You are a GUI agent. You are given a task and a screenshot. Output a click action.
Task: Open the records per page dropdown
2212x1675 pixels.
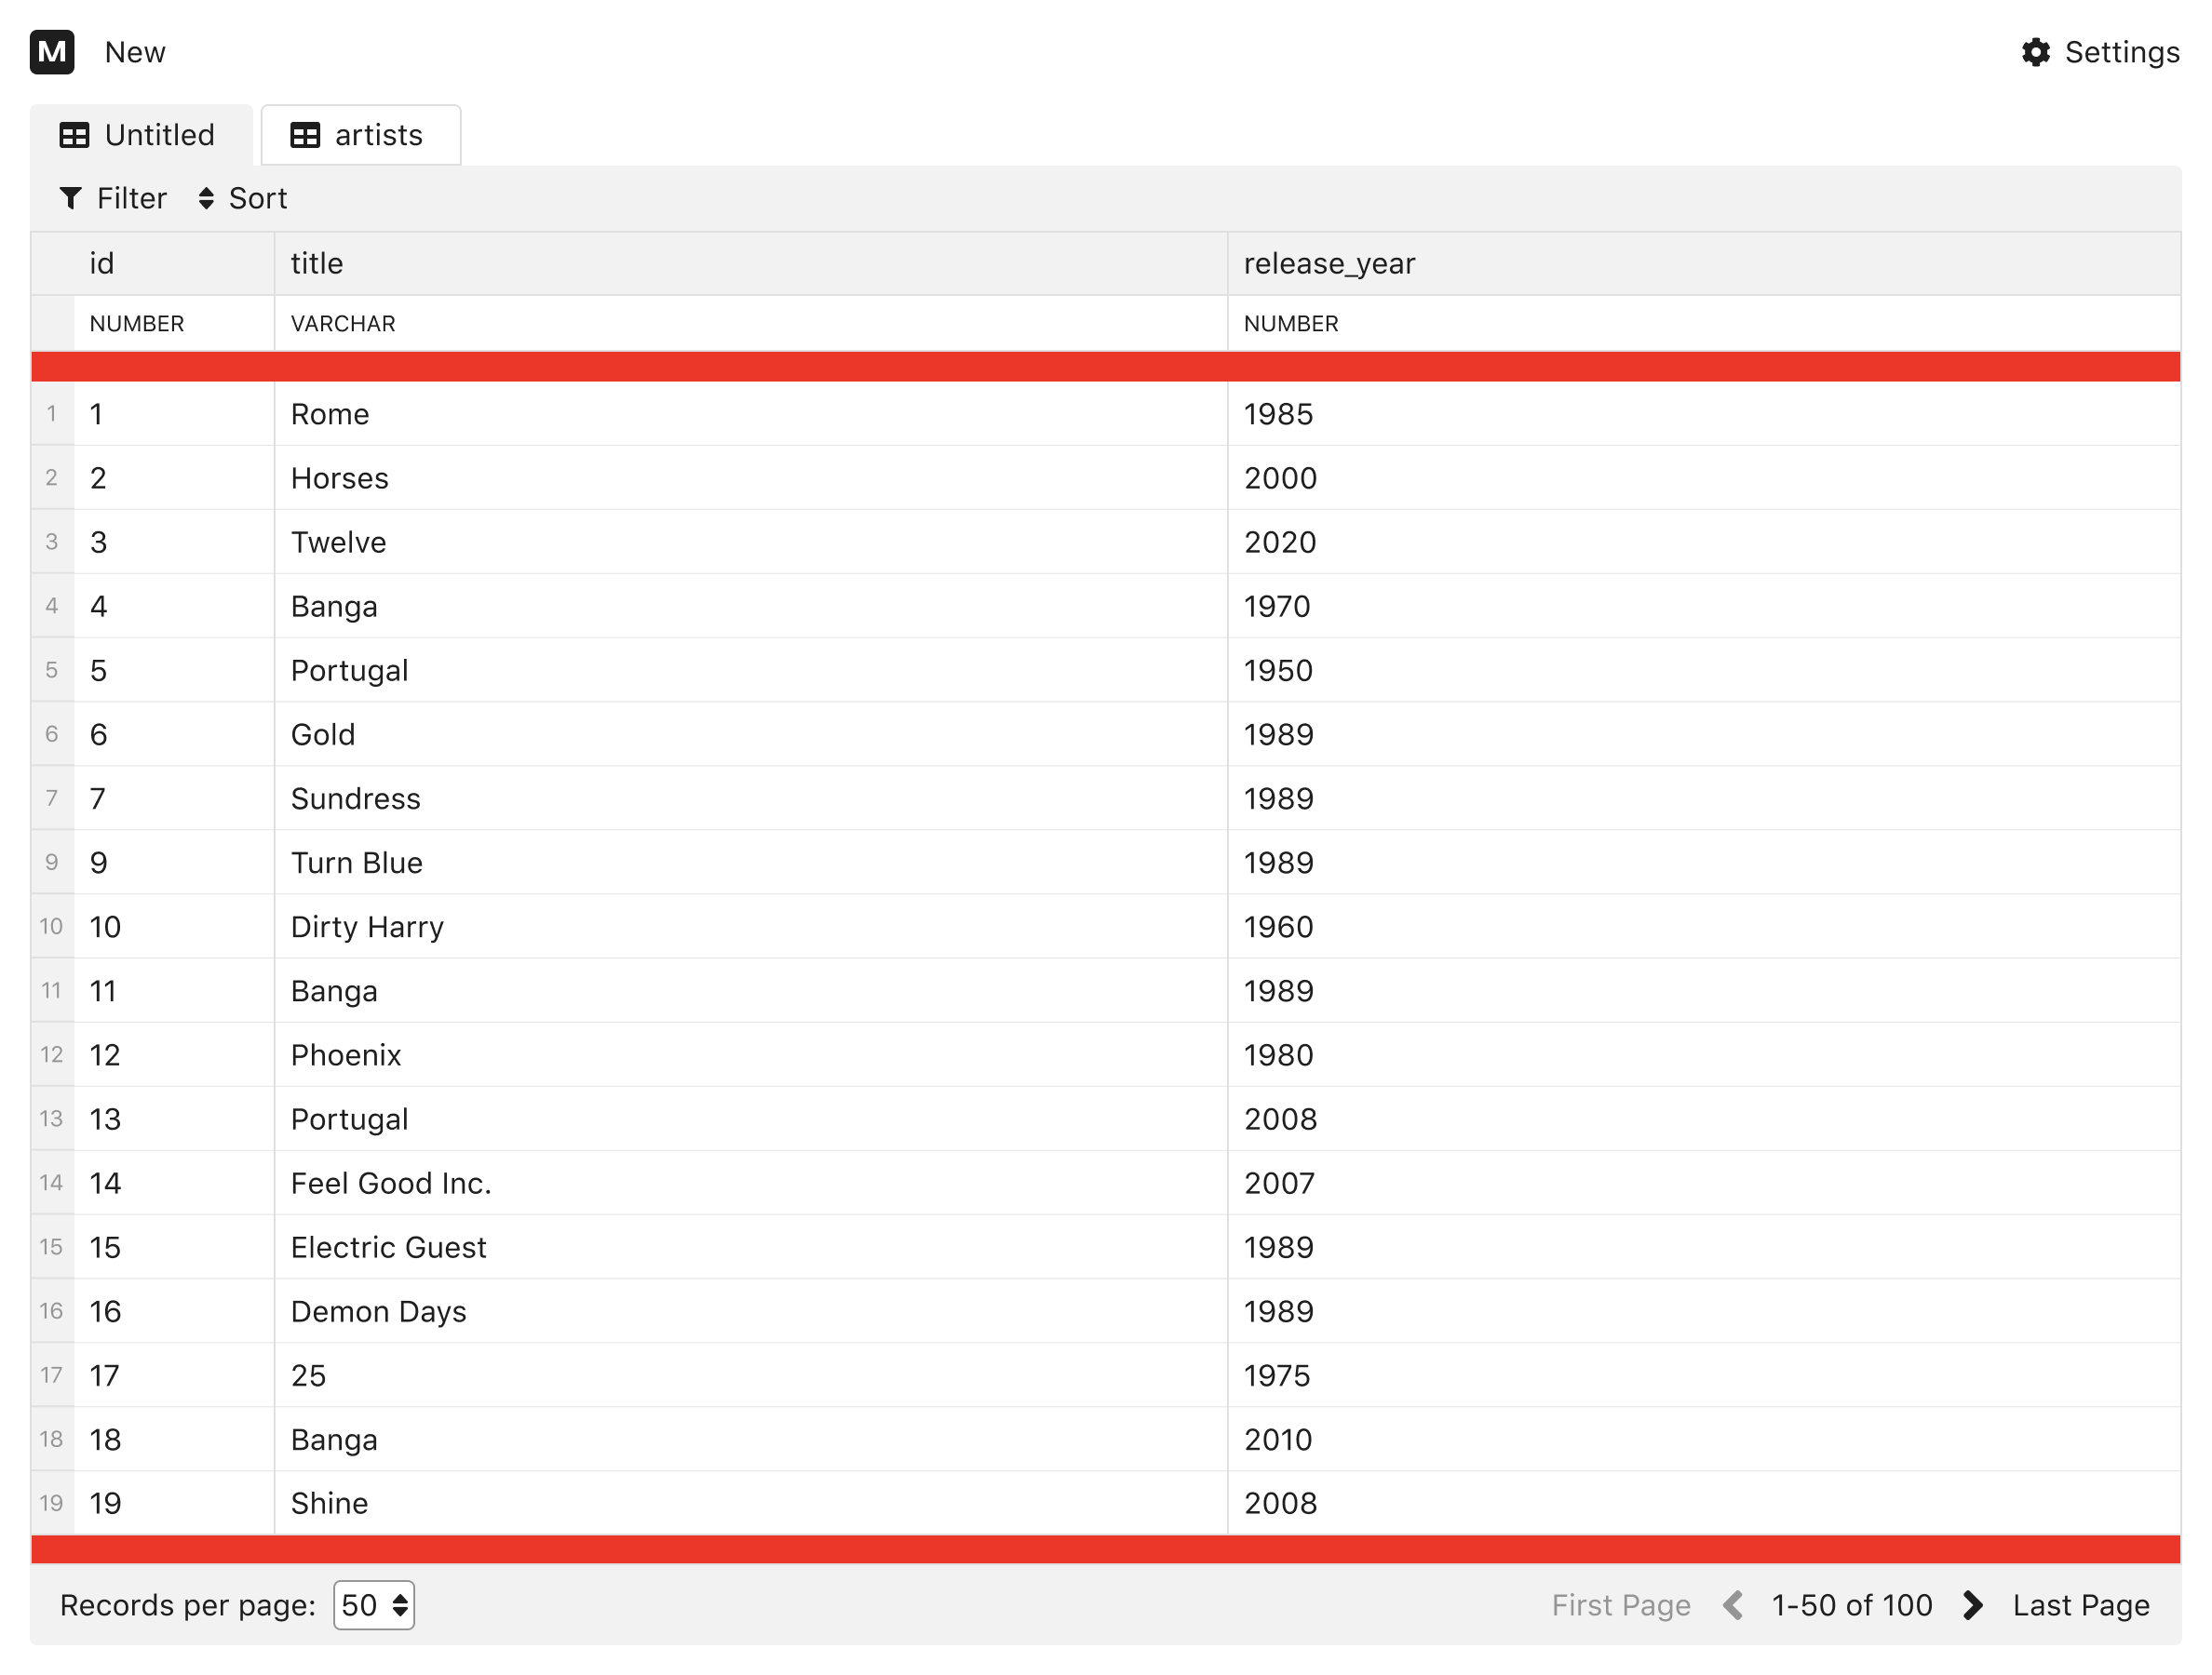coord(374,1605)
